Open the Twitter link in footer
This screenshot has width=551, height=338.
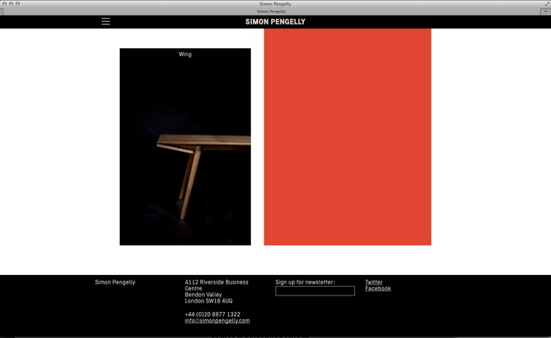click(x=374, y=282)
